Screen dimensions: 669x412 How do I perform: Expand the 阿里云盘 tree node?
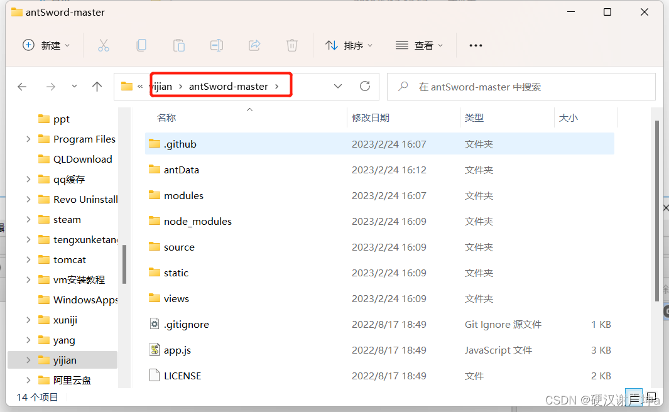click(28, 380)
